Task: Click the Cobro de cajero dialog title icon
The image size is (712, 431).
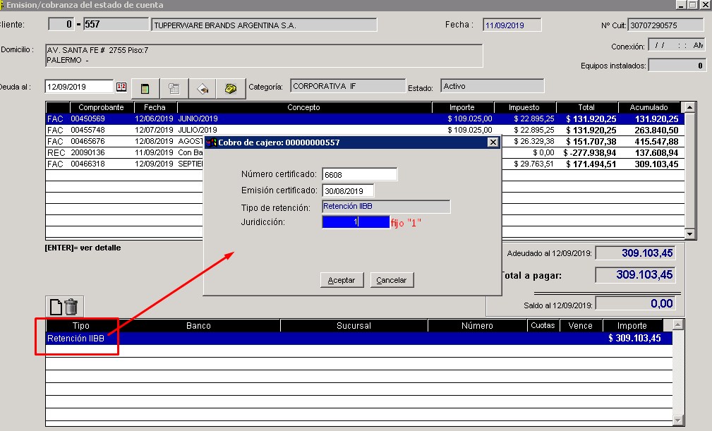Action: 211,142
